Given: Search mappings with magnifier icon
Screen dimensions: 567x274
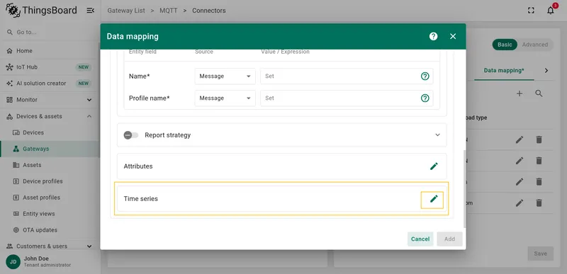Looking at the screenshot, I should pyautogui.click(x=539, y=93).
